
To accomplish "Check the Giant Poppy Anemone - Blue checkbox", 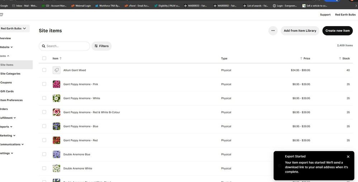I will [44, 126].
